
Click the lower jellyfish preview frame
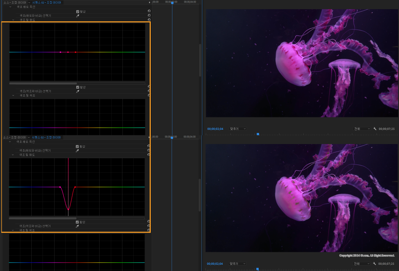tap(302, 198)
